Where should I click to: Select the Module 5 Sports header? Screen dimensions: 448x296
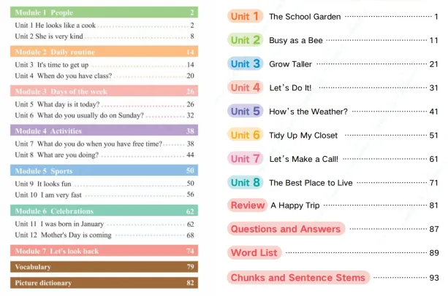pos(104,171)
